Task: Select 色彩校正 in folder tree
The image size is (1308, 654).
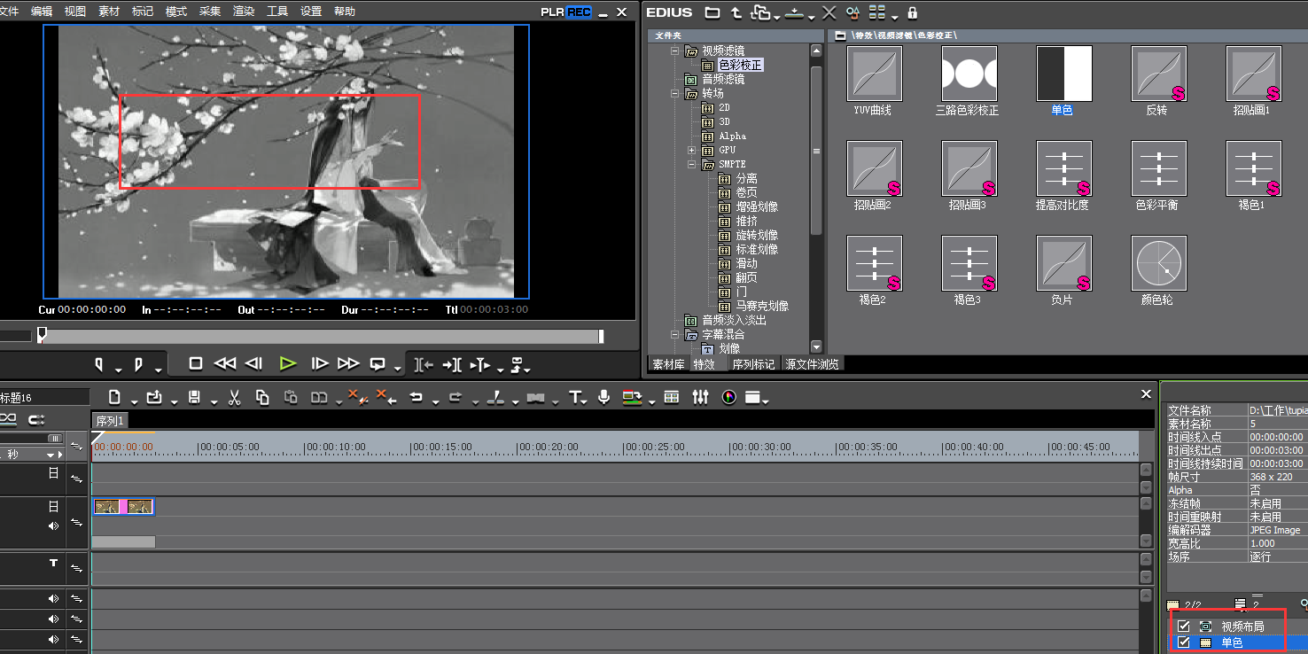Action: pos(740,65)
